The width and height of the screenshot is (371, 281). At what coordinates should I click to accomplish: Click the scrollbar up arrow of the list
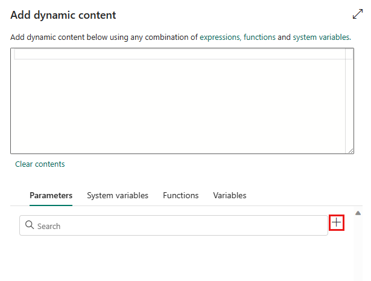click(358, 213)
